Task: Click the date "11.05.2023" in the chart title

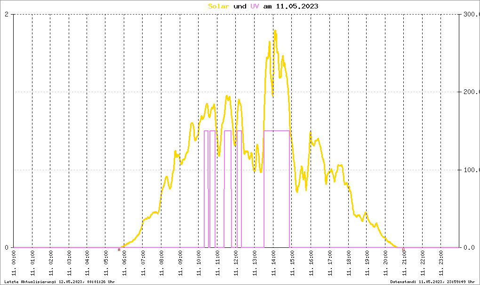Action: (x=297, y=6)
